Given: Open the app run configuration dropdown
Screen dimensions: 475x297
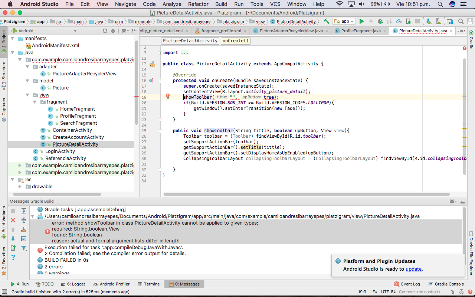Looking at the screenshot, I should tap(344, 22).
